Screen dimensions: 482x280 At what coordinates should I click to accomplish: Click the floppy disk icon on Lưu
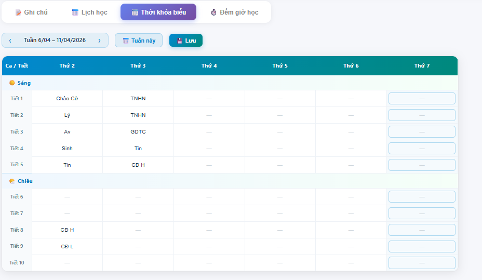tap(179, 41)
